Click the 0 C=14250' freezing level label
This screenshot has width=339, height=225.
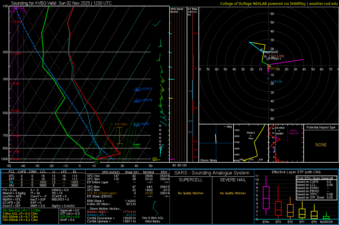[142, 124]
